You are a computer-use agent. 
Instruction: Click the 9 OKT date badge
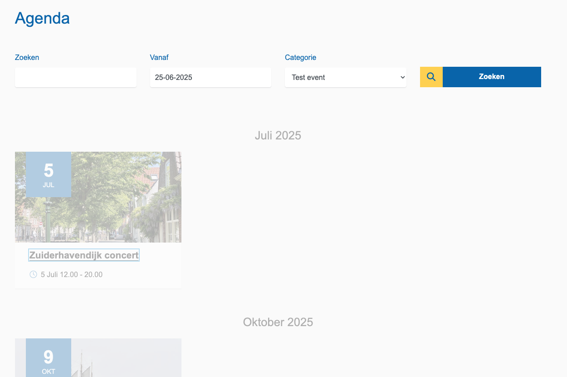coord(49,358)
